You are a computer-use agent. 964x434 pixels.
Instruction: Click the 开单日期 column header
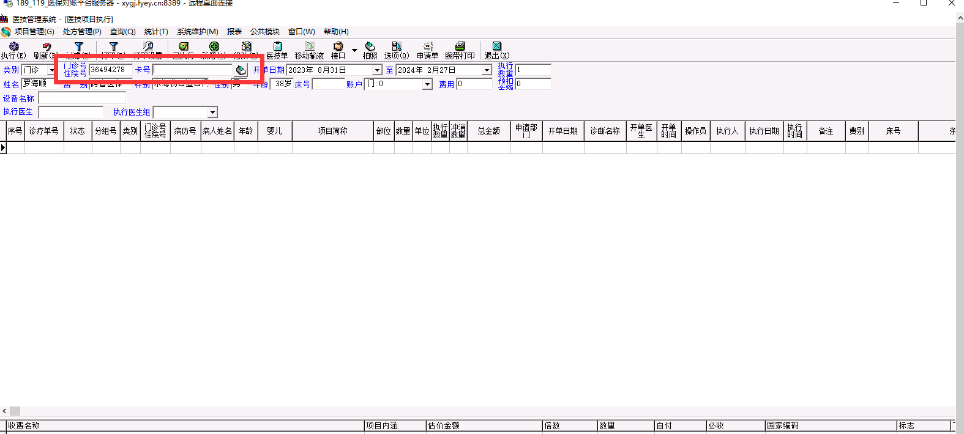pyautogui.click(x=562, y=131)
